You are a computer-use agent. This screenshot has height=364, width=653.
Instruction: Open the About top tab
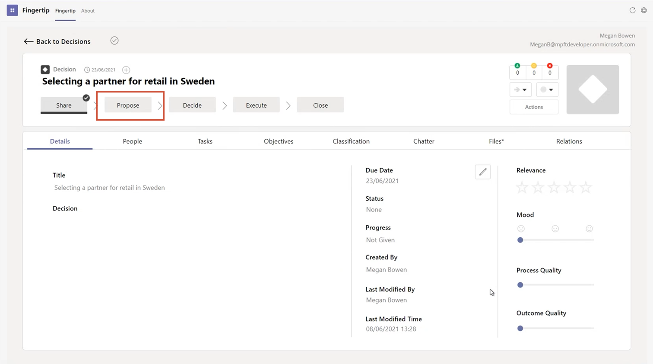[88, 11]
